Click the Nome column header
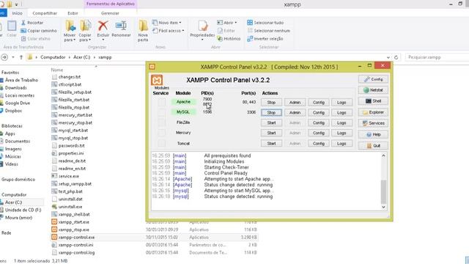The height and width of the screenshot is (264, 469). coord(57,70)
